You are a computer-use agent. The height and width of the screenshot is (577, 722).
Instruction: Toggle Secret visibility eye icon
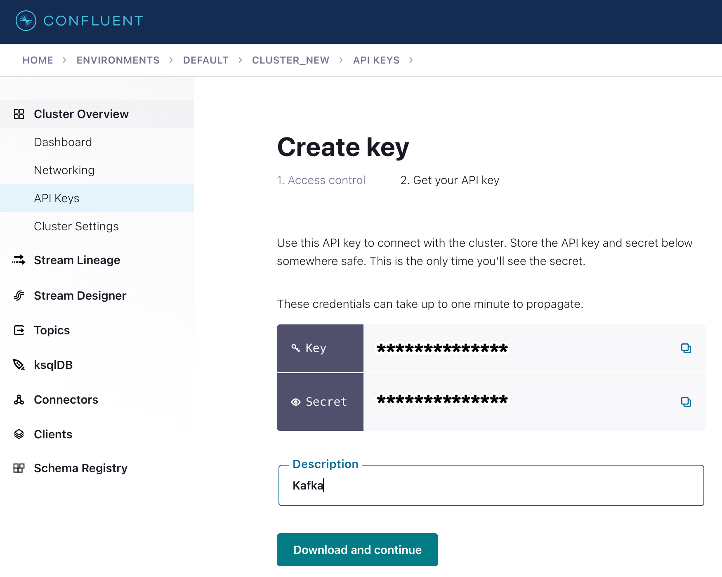296,402
